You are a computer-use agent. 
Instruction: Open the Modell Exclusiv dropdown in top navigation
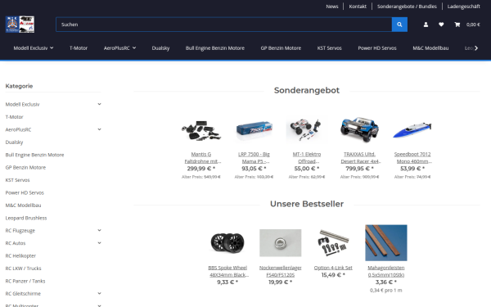point(34,48)
